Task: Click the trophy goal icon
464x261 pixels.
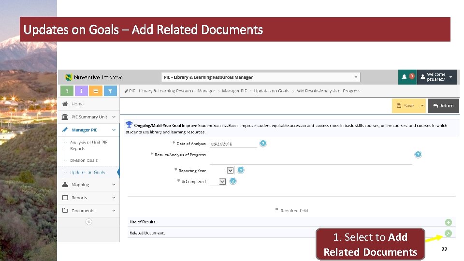Action: tap(129, 125)
